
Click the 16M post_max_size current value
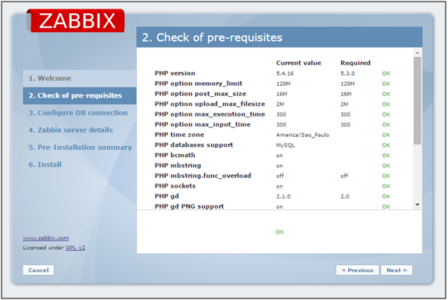(281, 94)
